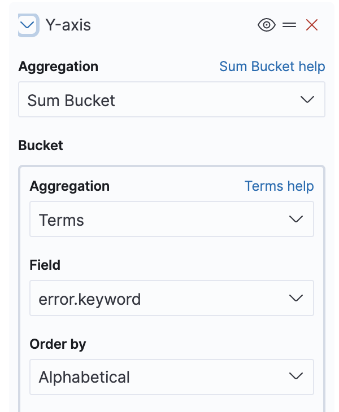The width and height of the screenshot is (339, 412).
Task: Open the Terms help link
Action: coord(279,186)
